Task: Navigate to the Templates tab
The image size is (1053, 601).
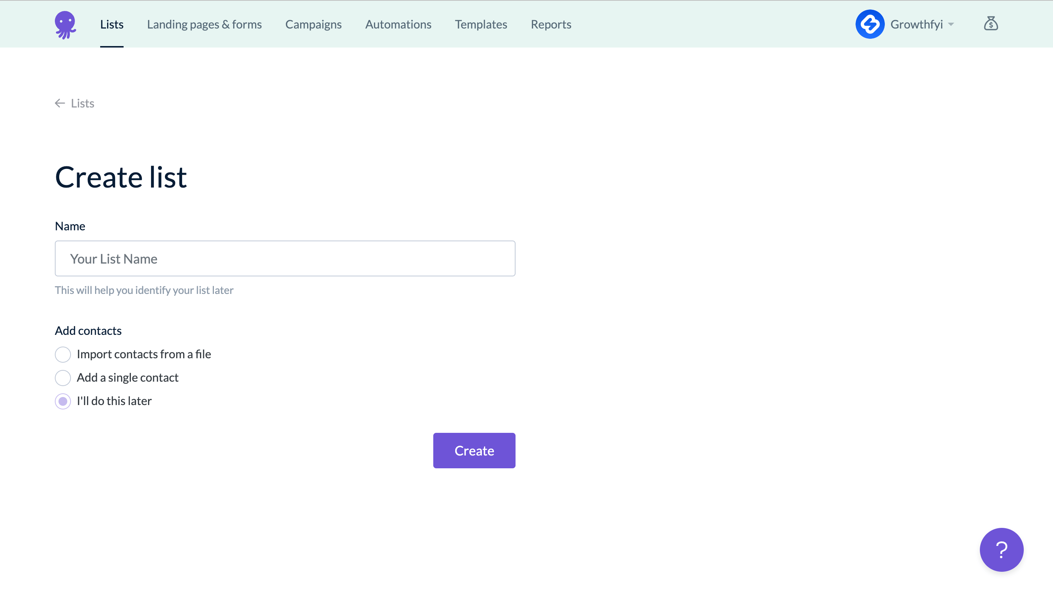Action: [x=481, y=24]
